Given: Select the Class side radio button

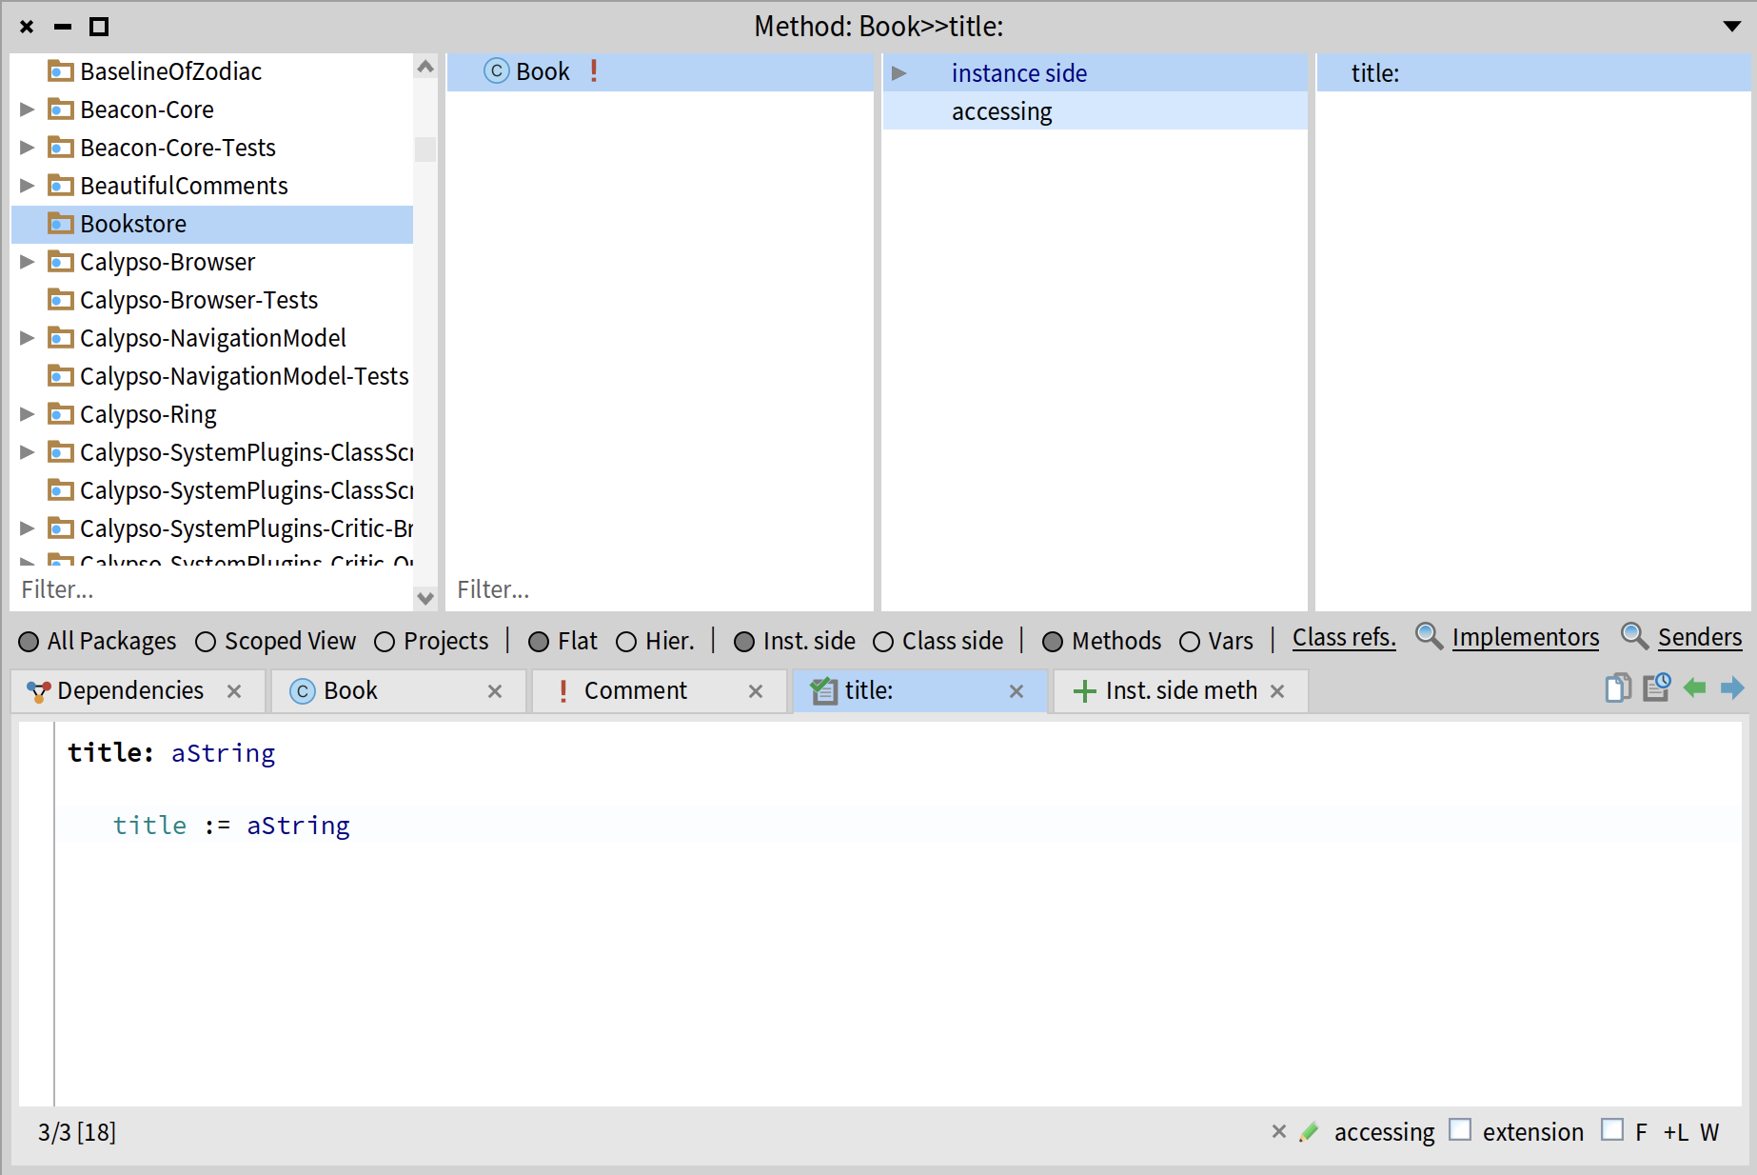Looking at the screenshot, I should (883, 642).
